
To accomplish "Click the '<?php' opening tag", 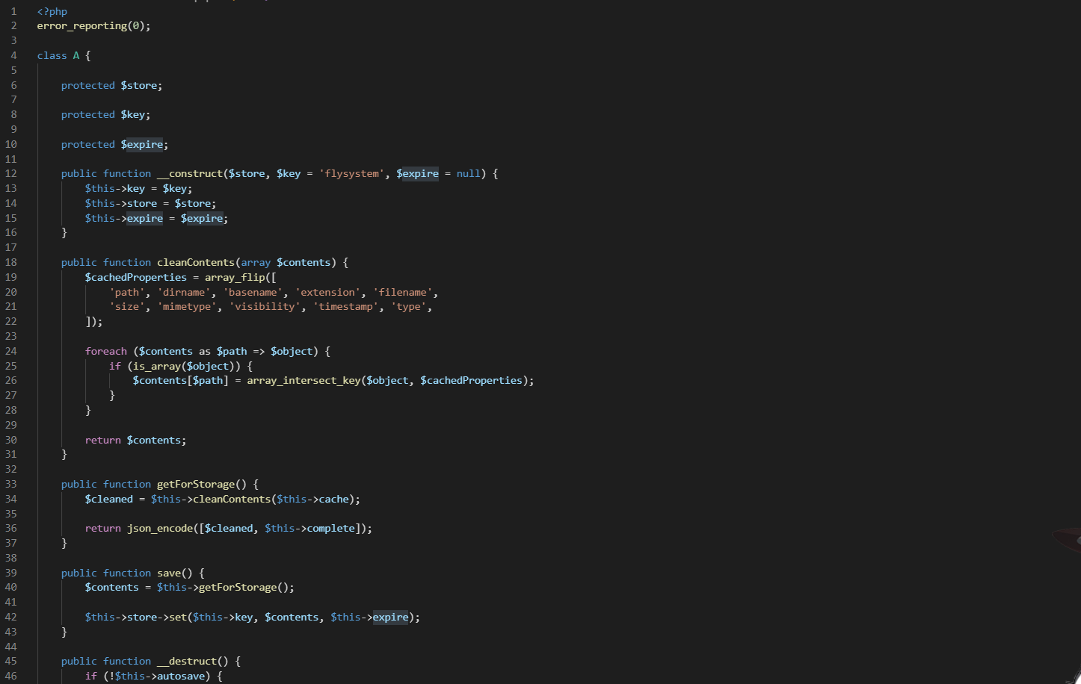I will (x=52, y=11).
